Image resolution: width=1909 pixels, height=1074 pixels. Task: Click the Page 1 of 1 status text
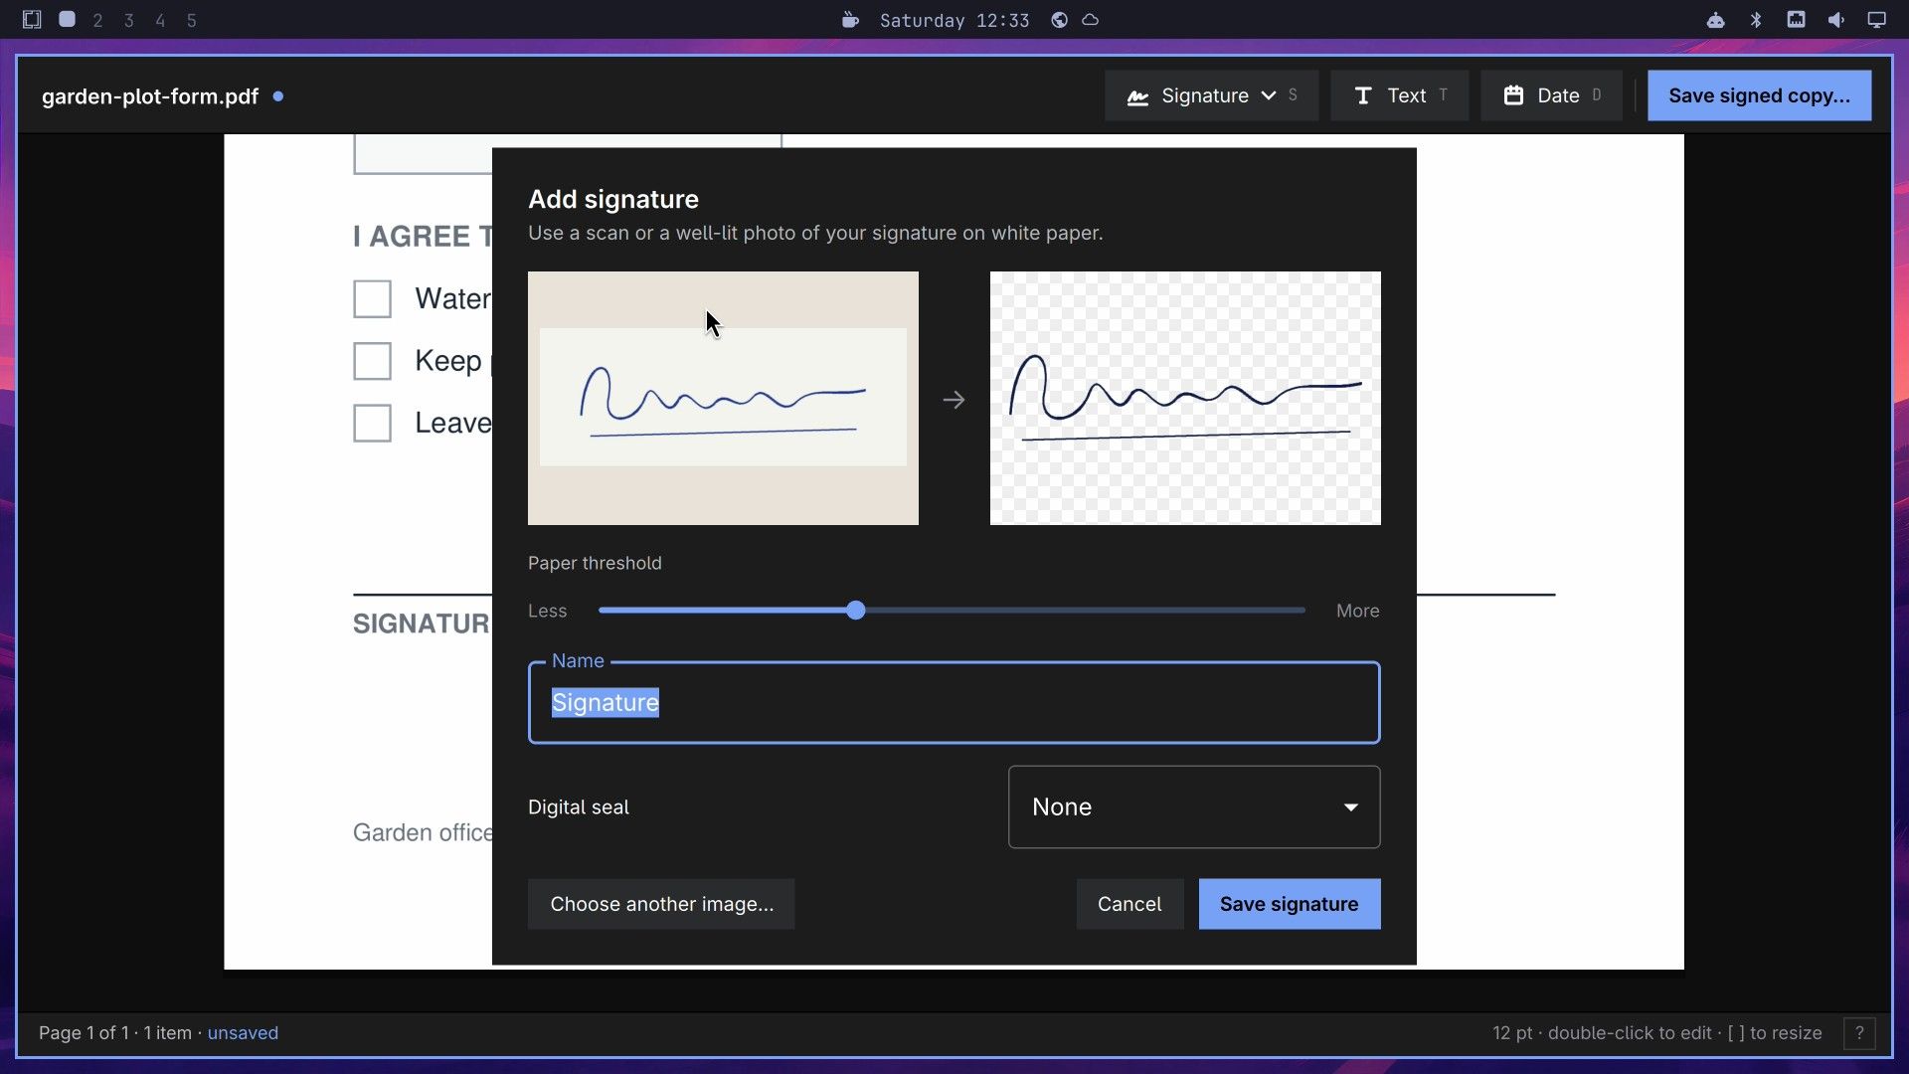click(x=84, y=1033)
